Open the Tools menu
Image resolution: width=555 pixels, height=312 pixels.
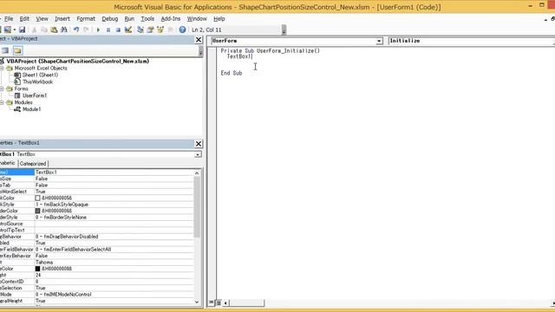[147, 19]
